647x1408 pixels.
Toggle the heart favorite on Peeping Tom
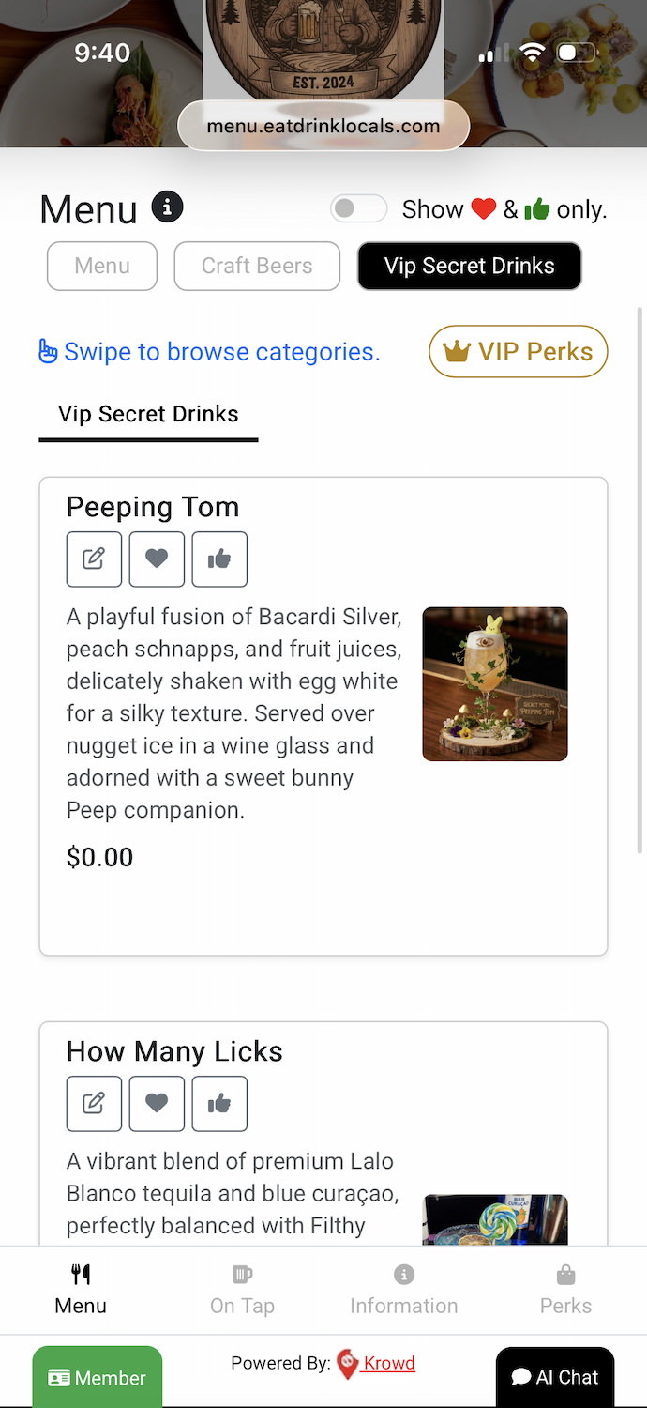point(157,559)
